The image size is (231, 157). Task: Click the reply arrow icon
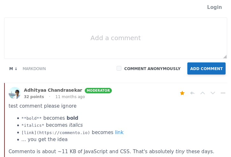[x=192, y=93]
